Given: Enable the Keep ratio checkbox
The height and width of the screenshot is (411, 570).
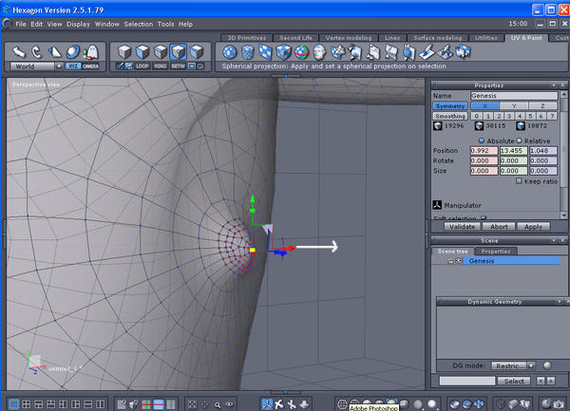Looking at the screenshot, I should 520,180.
